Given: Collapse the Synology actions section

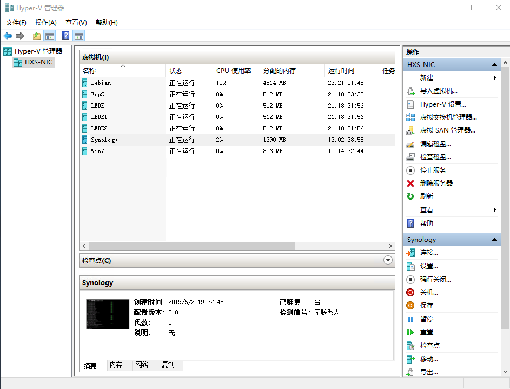Looking at the screenshot, I should tap(494, 240).
